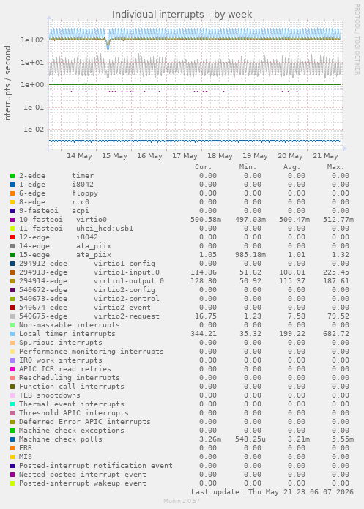Click the Munin 2.0.57 footer text

pos(182,501)
